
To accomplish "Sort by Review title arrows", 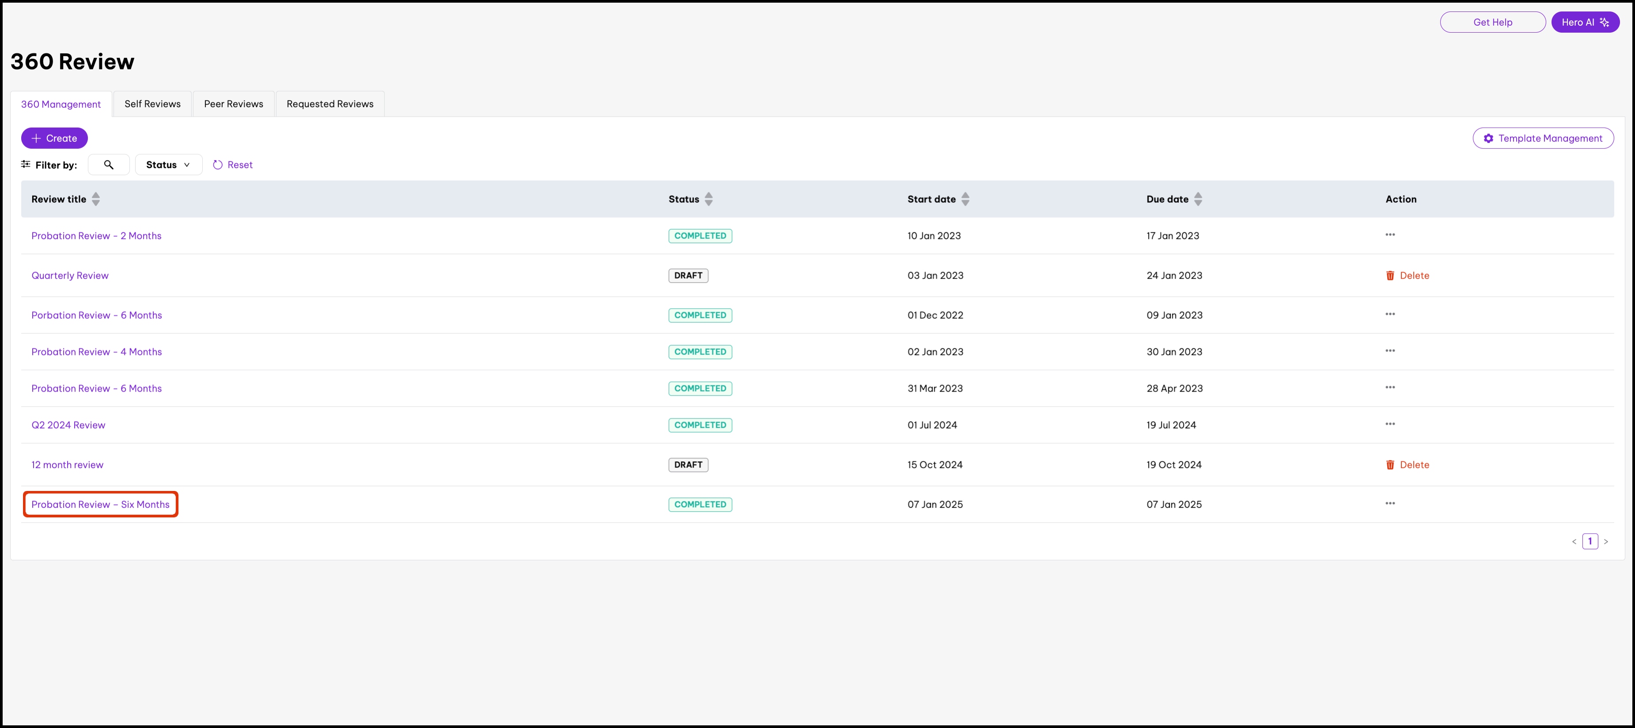I will [x=96, y=199].
